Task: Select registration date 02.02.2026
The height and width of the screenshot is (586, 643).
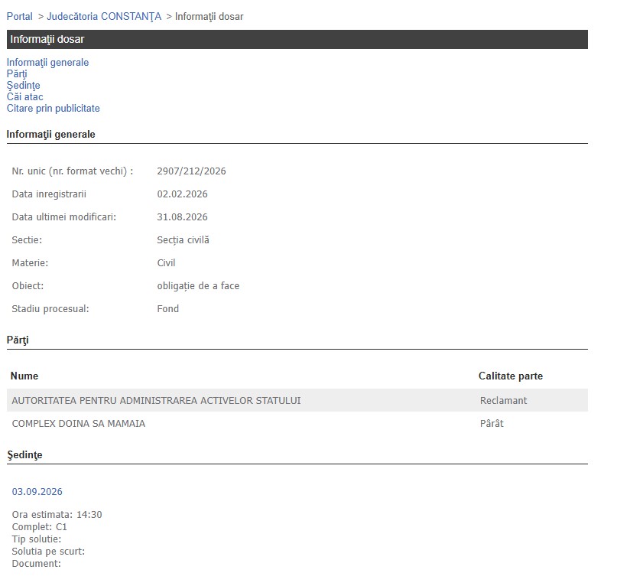Action: [182, 194]
